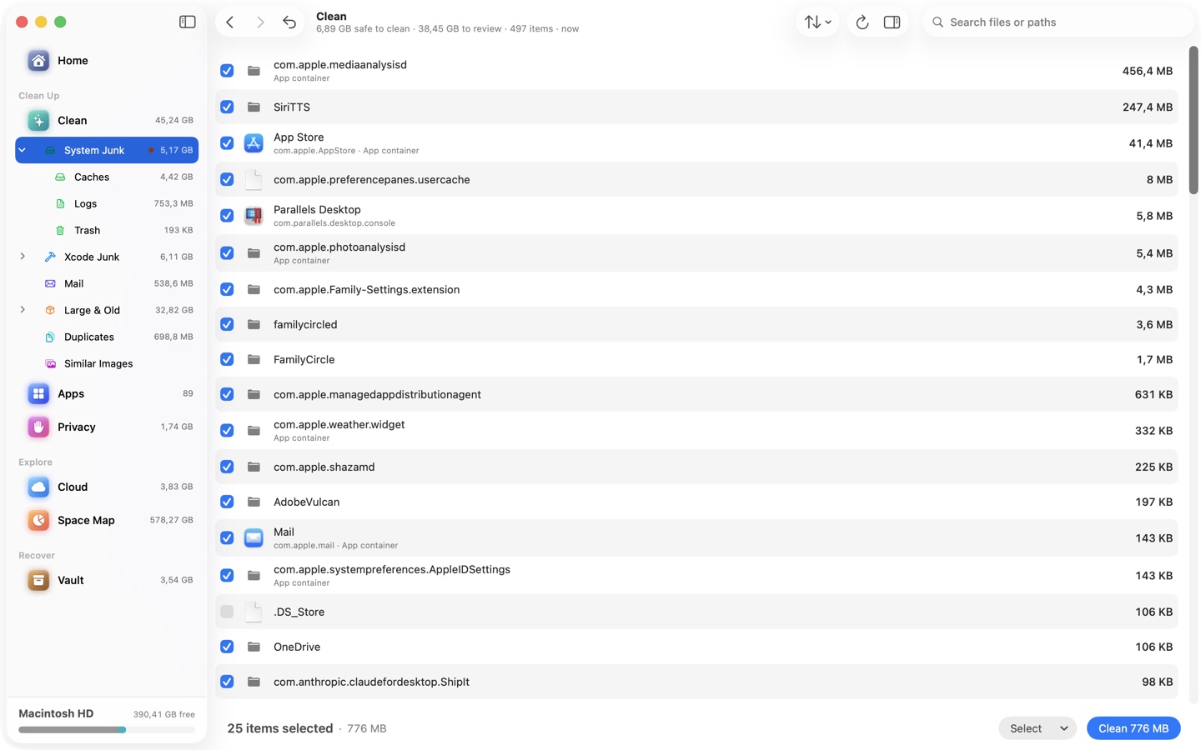Click the Mail app icon in list

tap(254, 538)
